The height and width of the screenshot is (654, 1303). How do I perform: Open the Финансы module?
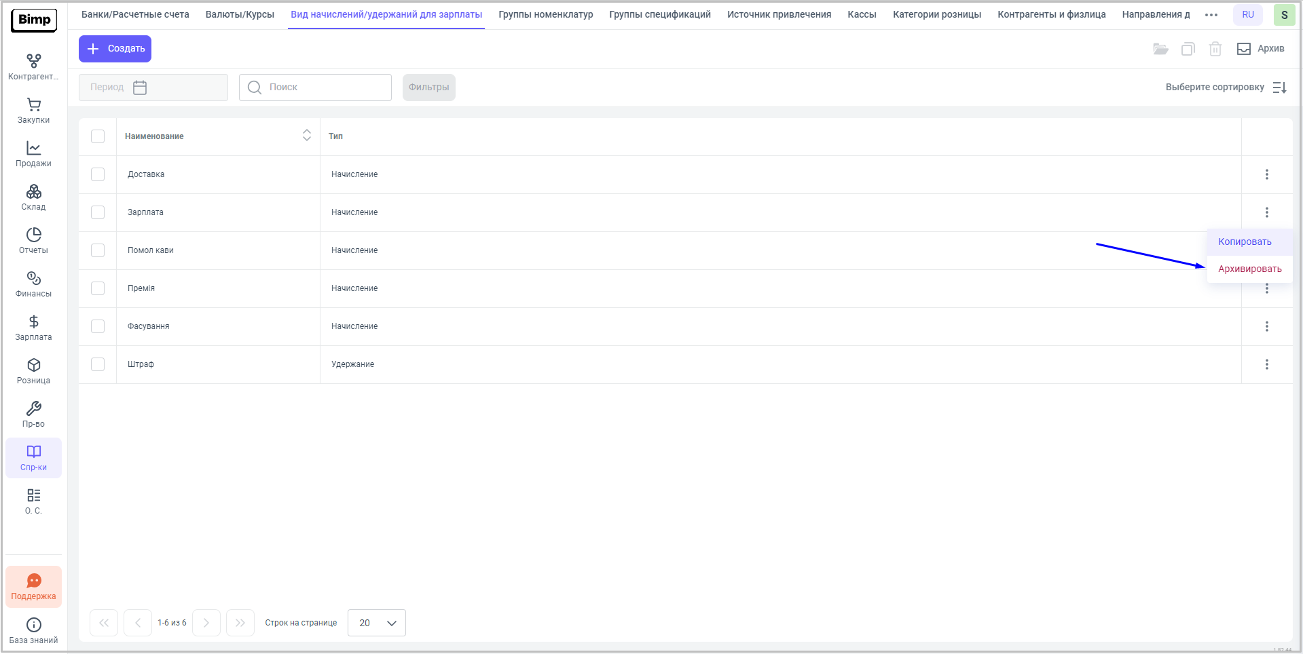33,284
